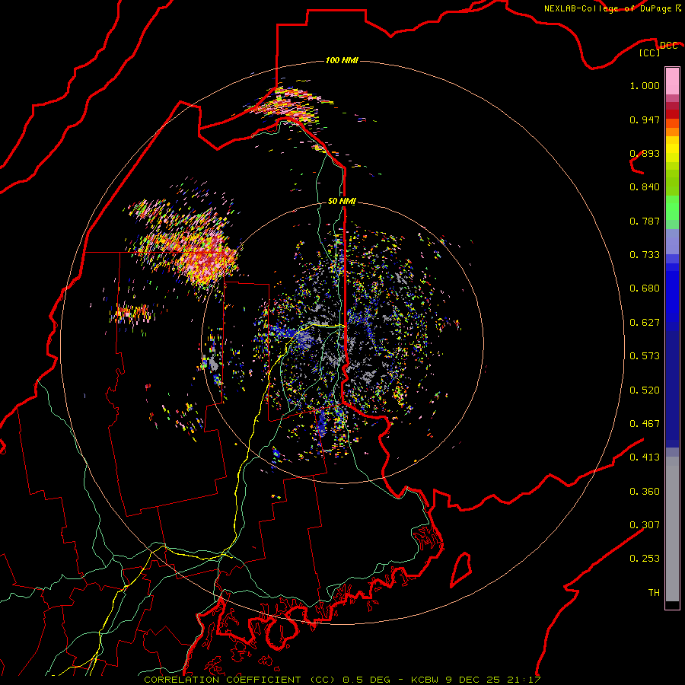Click the KCBW station identifier in caption
The width and height of the screenshot is (685, 685).
coord(426,680)
